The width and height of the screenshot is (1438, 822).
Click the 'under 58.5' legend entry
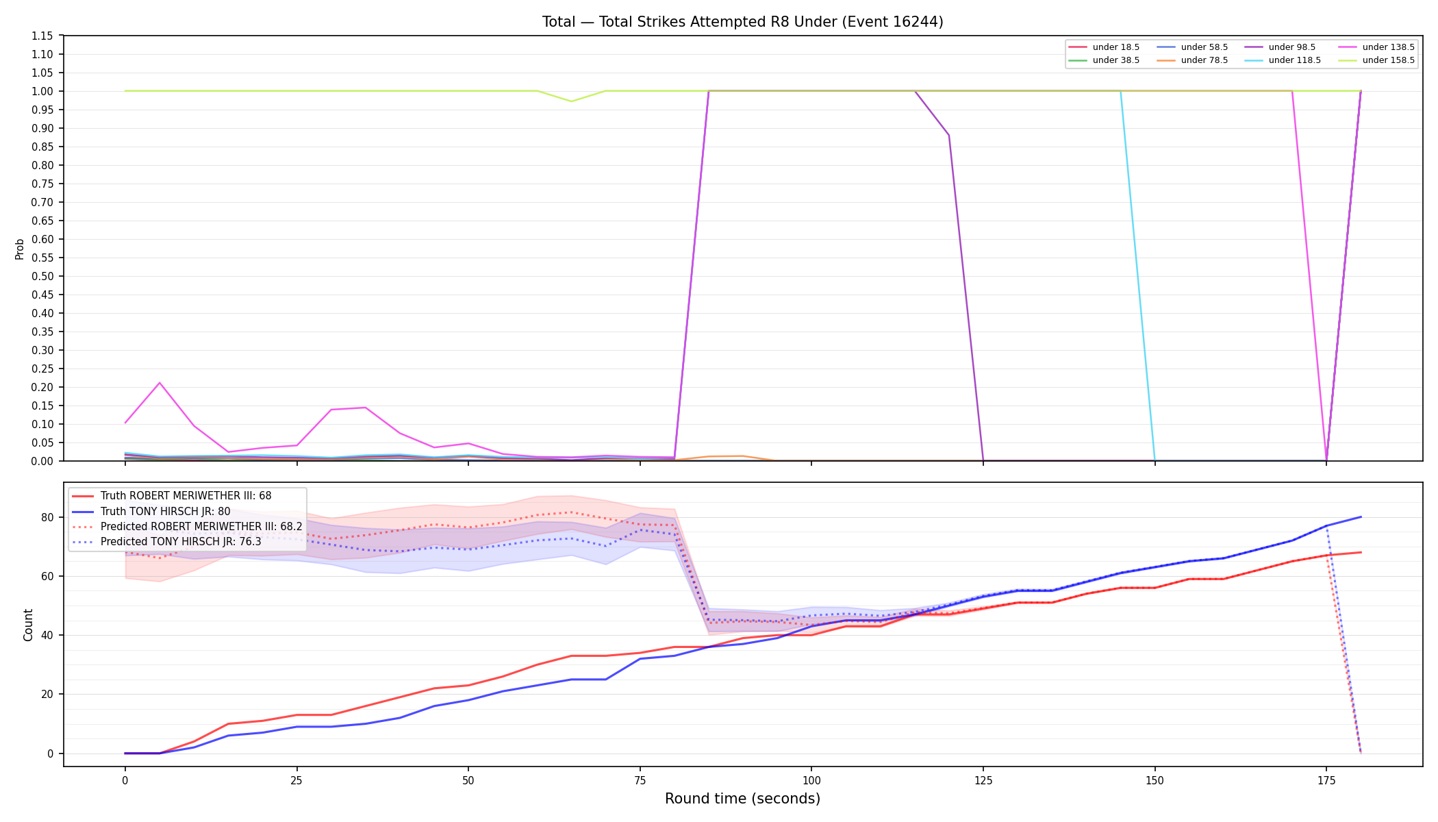1192,47
